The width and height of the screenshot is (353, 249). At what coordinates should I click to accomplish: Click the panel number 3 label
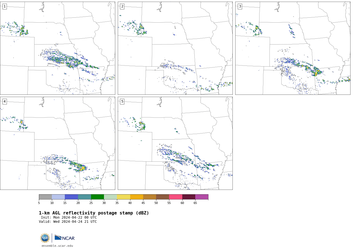coord(240,6)
